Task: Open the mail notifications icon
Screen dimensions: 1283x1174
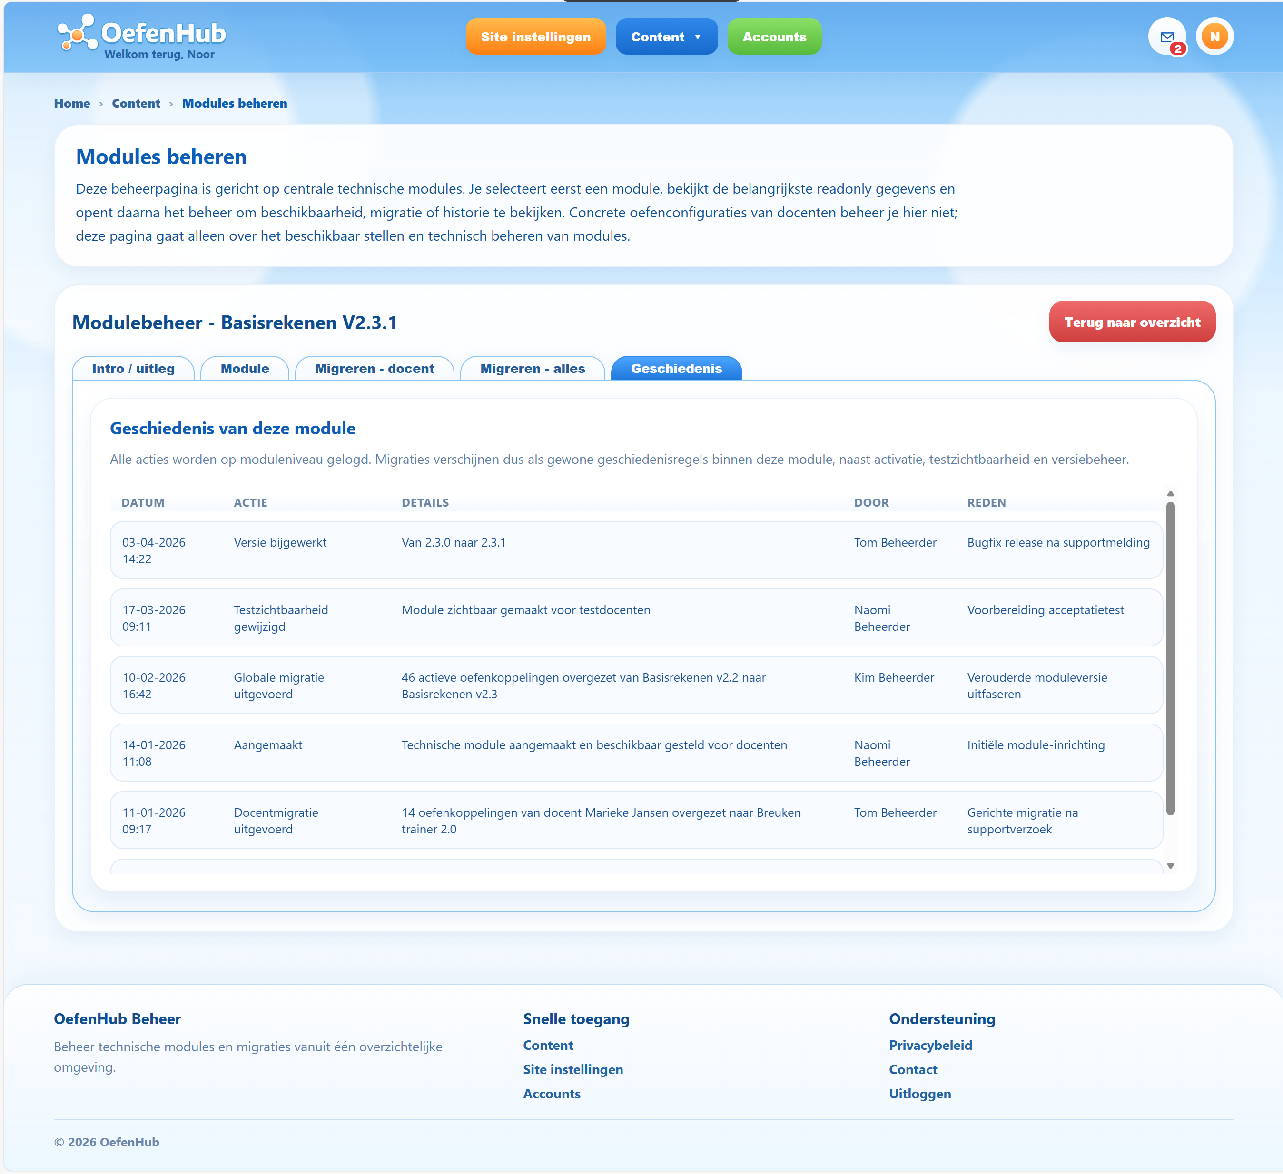Action: (x=1166, y=37)
